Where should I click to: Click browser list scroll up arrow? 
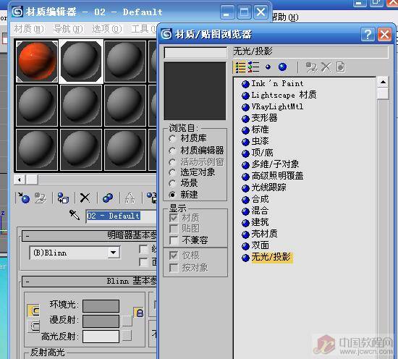tap(383, 82)
